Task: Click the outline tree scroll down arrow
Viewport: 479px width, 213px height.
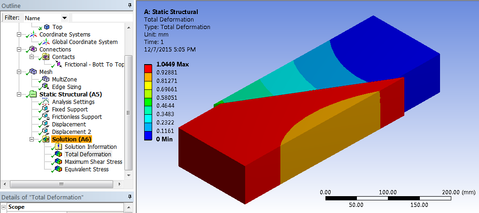Action: point(129,176)
